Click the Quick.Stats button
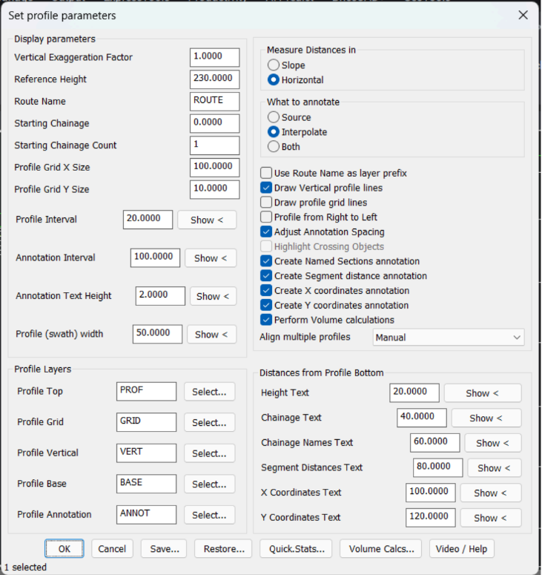Image resolution: width=542 pixels, height=575 pixels. (296, 549)
